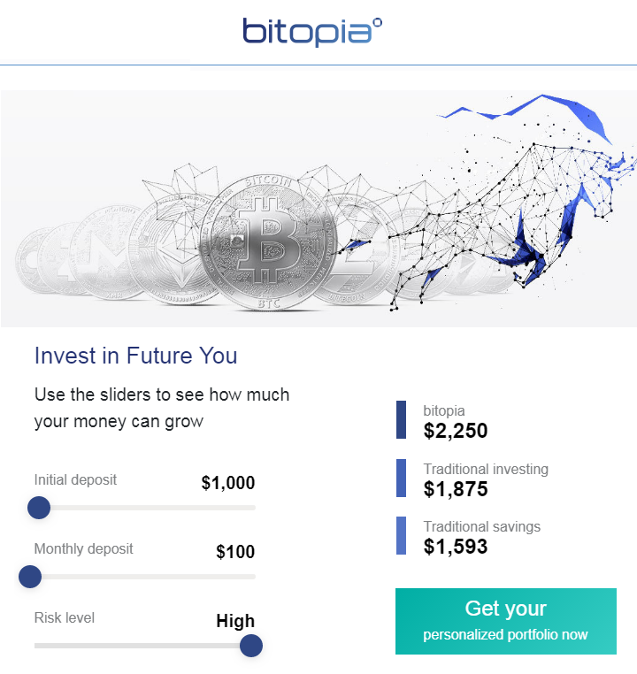Click the Monero coin image
Viewport: 637px width, 674px height.
coord(106,251)
